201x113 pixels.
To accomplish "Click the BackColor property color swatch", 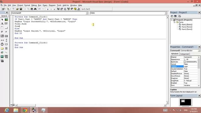I will click(185, 62).
